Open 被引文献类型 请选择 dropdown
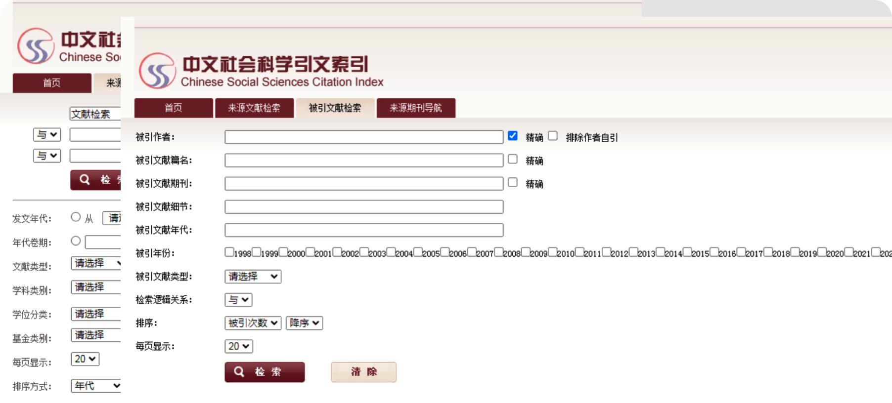Image resolution: width=892 pixels, height=403 pixels. pyautogui.click(x=253, y=277)
